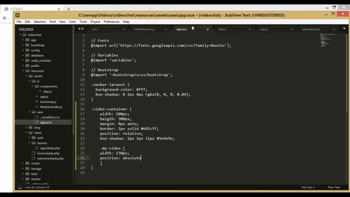Screen dimensions: 350x197
Task: Open home.blade.php in the sidebar
Action: tap(48, 153)
